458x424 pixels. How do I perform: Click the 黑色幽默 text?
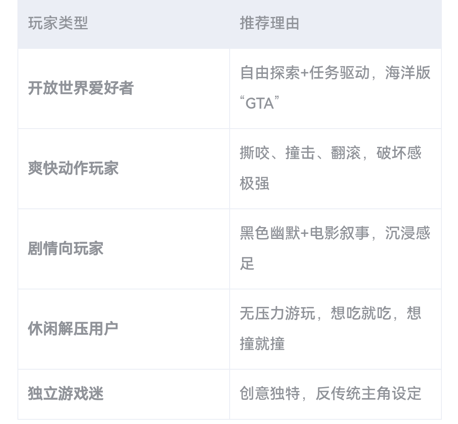click(x=270, y=233)
